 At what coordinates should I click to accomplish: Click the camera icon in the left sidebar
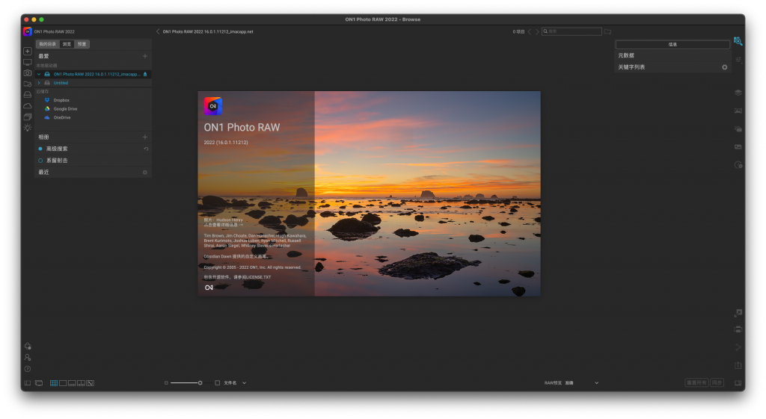point(28,73)
